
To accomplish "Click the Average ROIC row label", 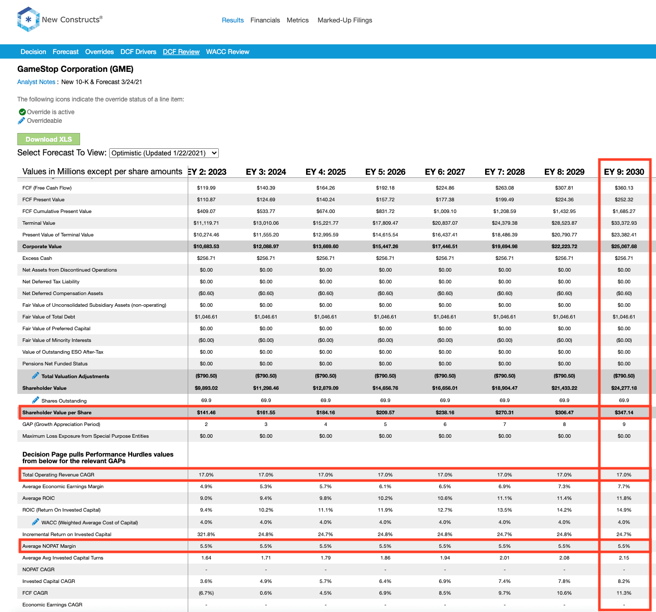I will coord(38,498).
